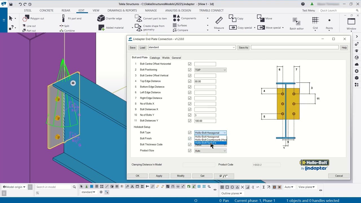This screenshot has height=203, width=361.
Task: Click the Save As button
Action: (243, 48)
